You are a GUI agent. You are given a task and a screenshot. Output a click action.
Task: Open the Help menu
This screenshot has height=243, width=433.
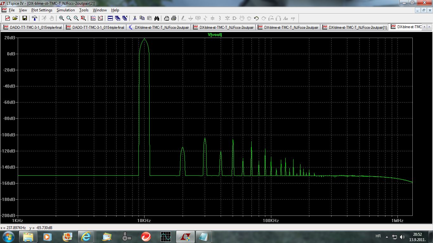pos(115,10)
